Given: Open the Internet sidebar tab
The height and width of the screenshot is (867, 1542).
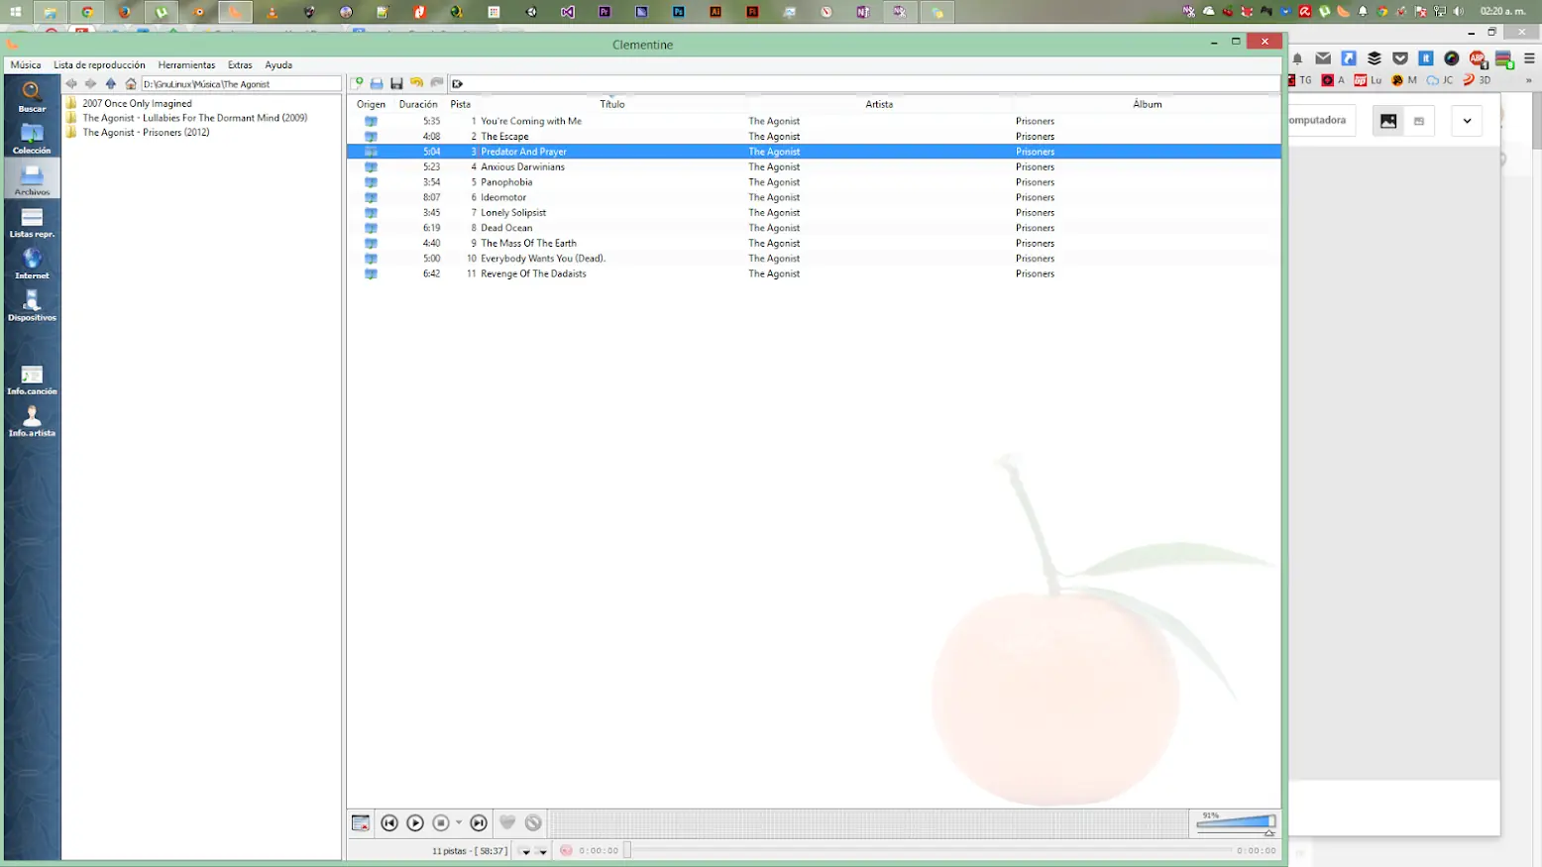Looking at the screenshot, I should [32, 264].
